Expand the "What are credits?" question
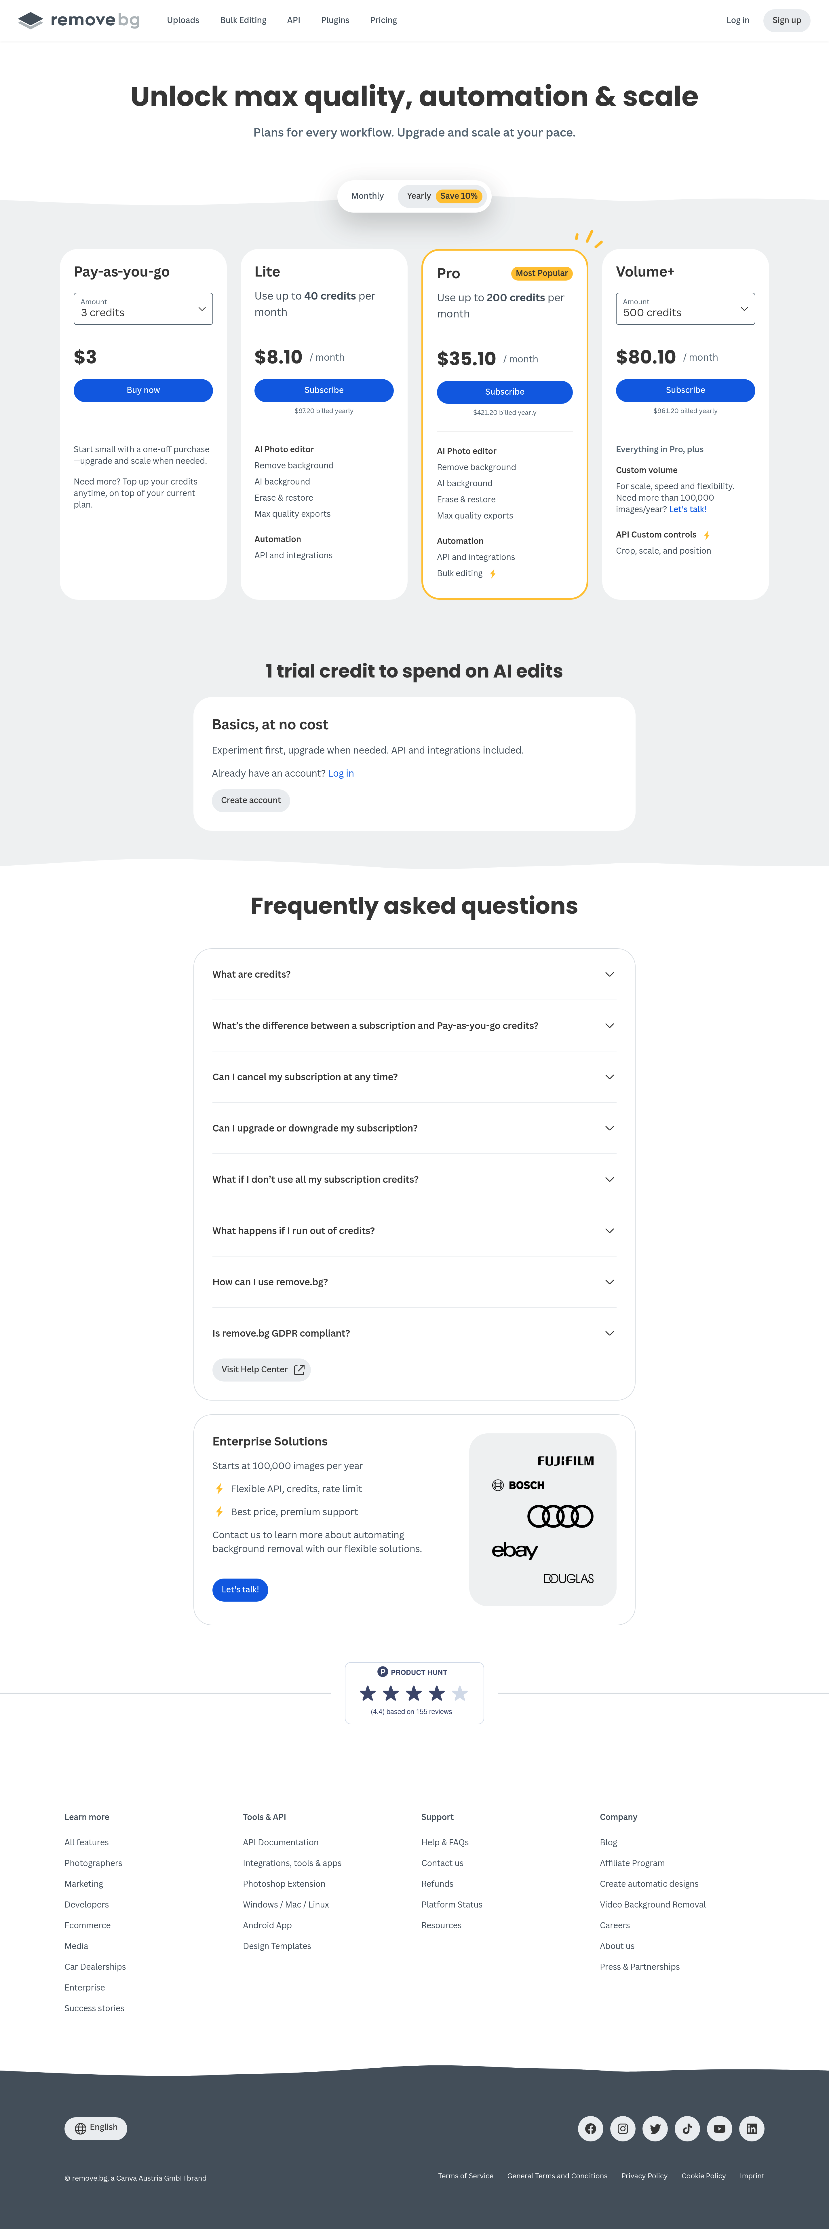Screen dimensions: 829x2229 (414, 974)
